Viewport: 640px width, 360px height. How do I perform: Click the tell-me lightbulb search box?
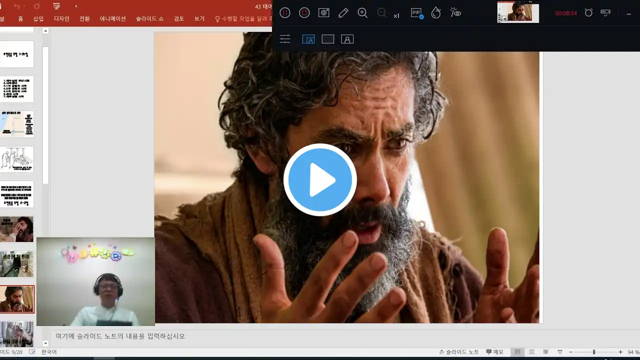(x=243, y=19)
